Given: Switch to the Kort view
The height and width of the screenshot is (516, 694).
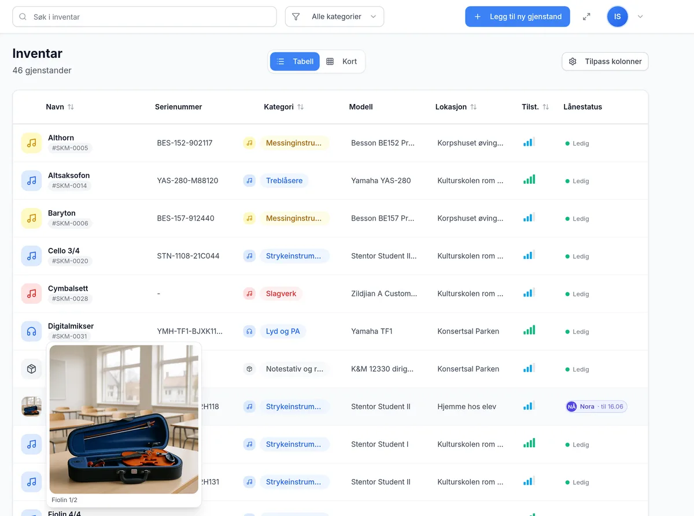Looking at the screenshot, I should tap(342, 61).
